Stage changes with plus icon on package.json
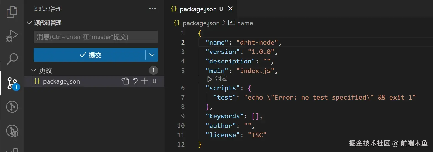 [x=145, y=81]
